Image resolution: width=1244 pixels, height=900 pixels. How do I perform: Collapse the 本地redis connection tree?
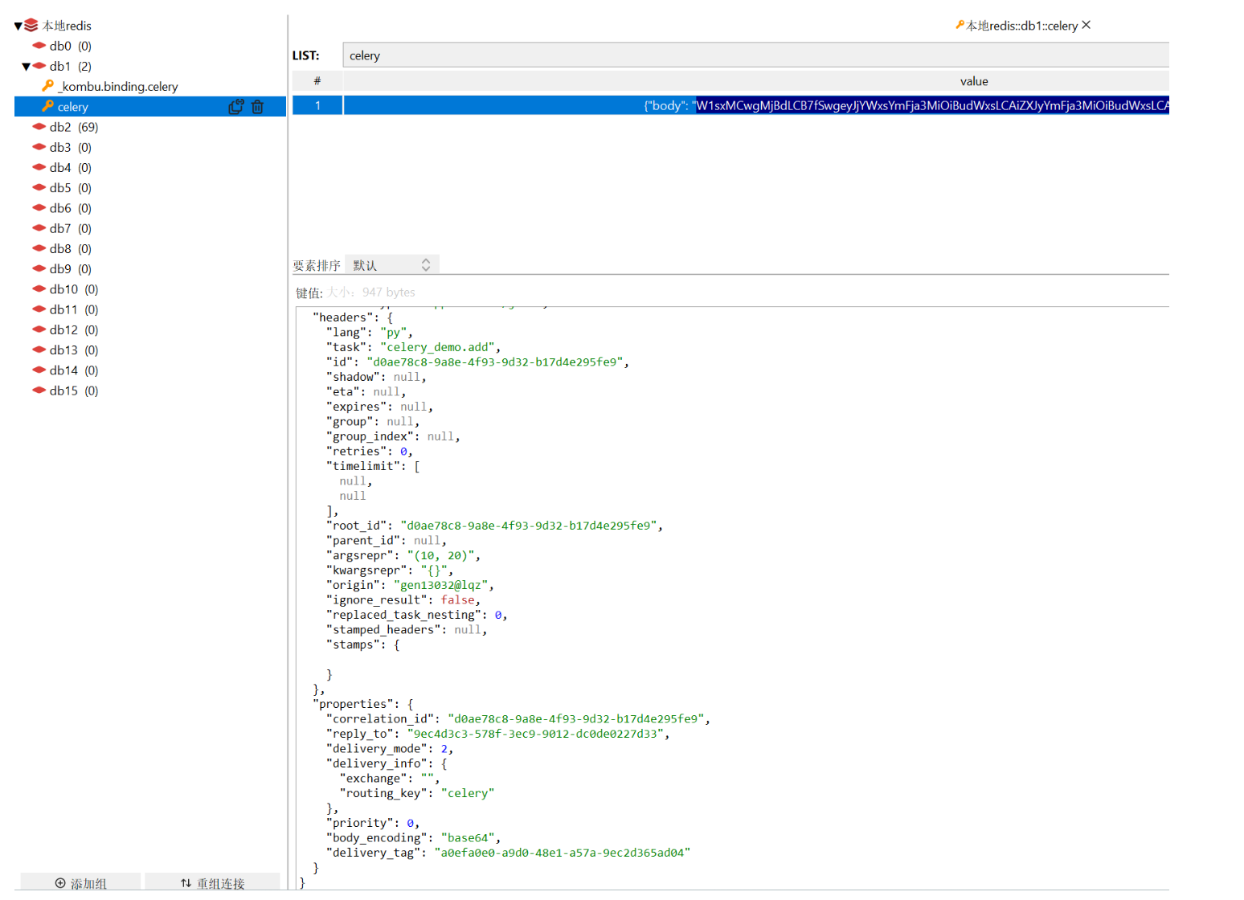(18, 26)
